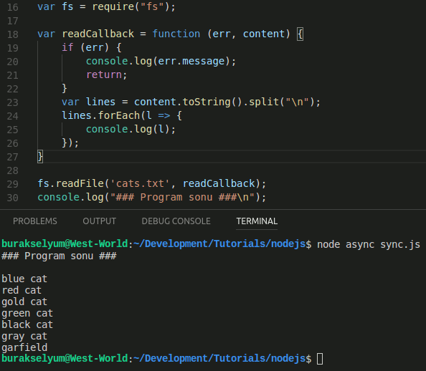
Task: Select the TERMINAL tab
Action: point(257,221)
